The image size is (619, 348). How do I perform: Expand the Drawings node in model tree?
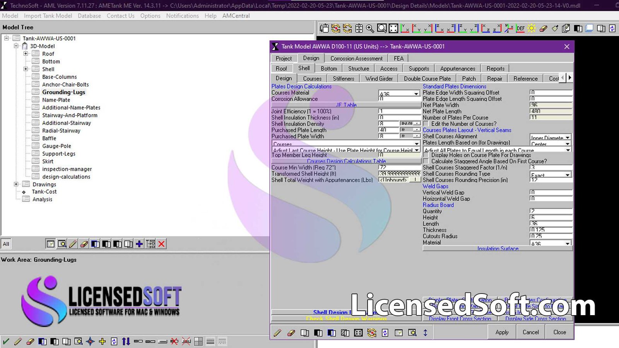[16, 184]
